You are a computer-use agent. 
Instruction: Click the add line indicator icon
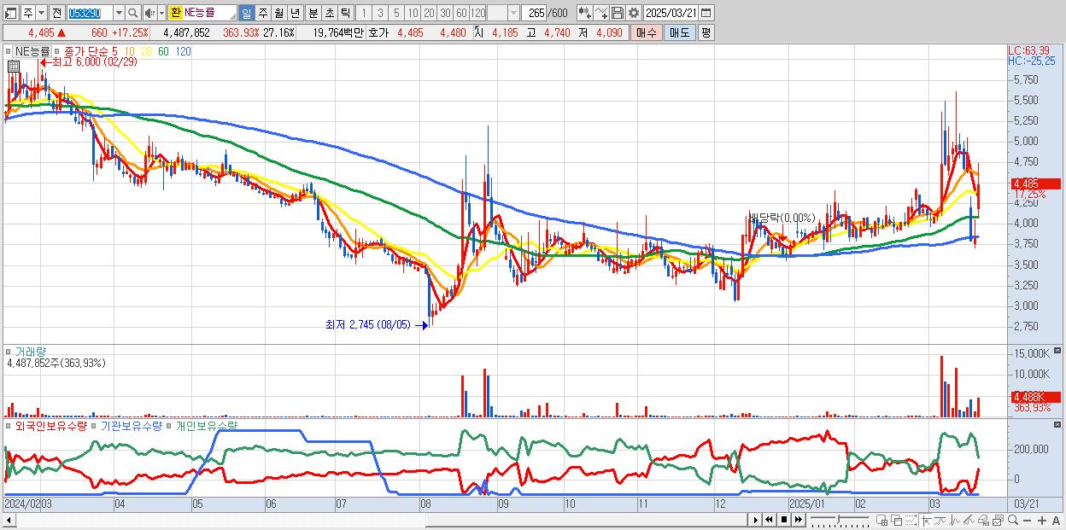click(600, 13)
